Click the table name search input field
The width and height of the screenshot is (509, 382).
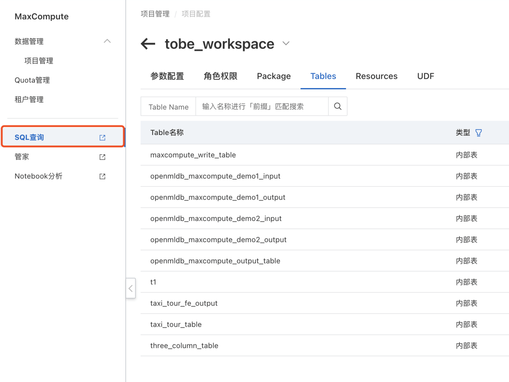tap(262, 107)
